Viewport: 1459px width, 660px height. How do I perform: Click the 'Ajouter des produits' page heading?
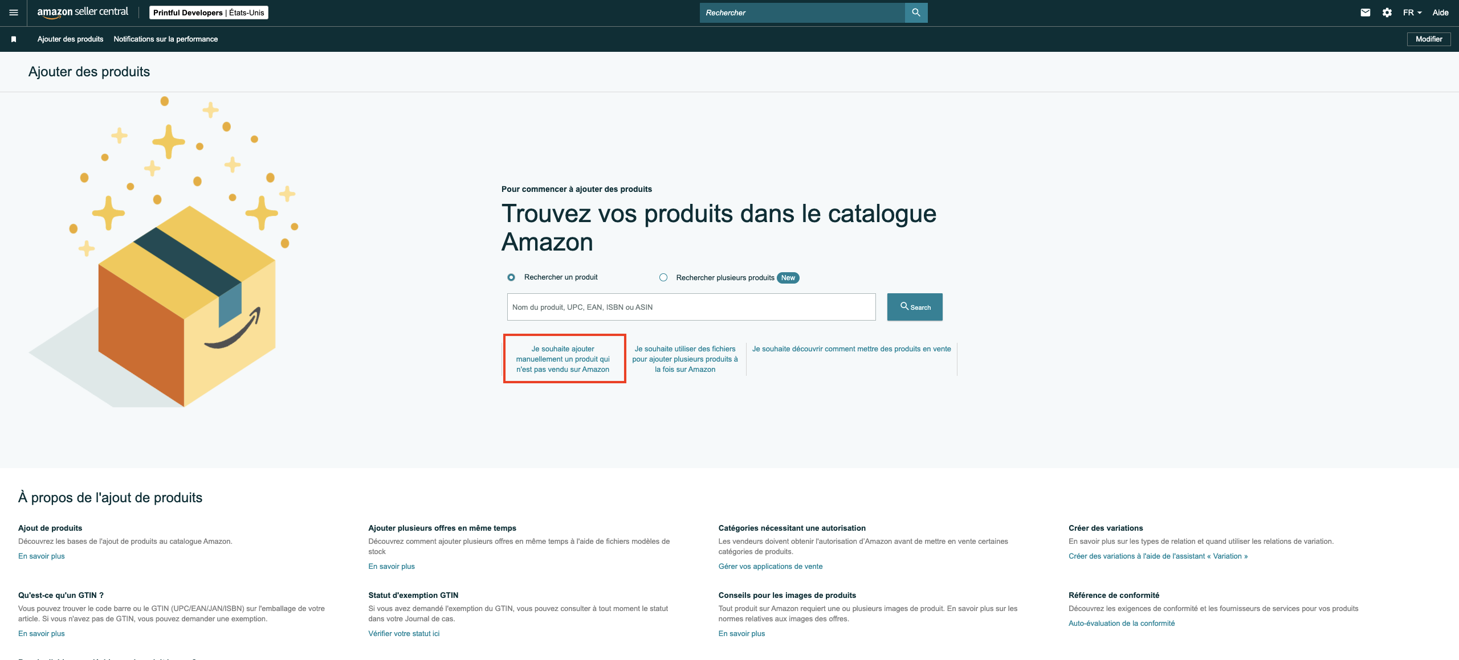[89, 72]
